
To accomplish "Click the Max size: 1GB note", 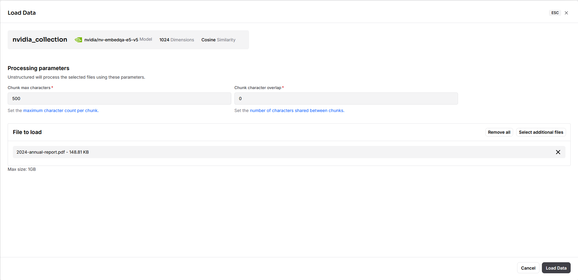I will [22, 169].
